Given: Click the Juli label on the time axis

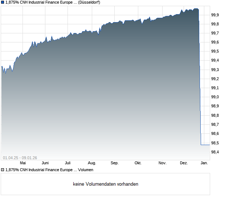Looking at the screenshot, I should click(x=68, y=163).
